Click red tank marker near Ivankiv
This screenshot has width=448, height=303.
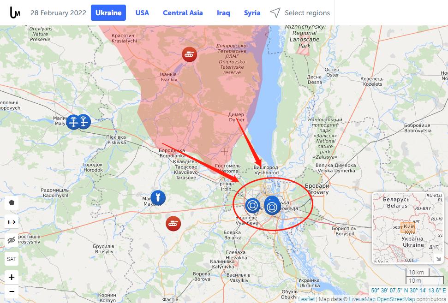click(190, 54)
